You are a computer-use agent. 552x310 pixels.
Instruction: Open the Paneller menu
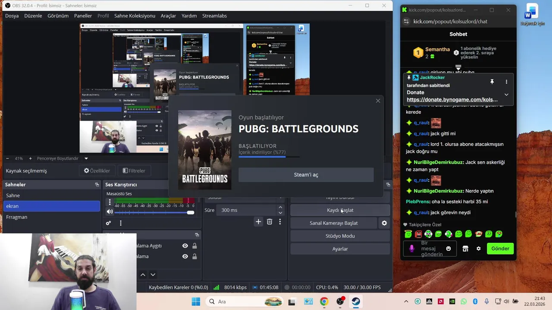coord(83,15)
